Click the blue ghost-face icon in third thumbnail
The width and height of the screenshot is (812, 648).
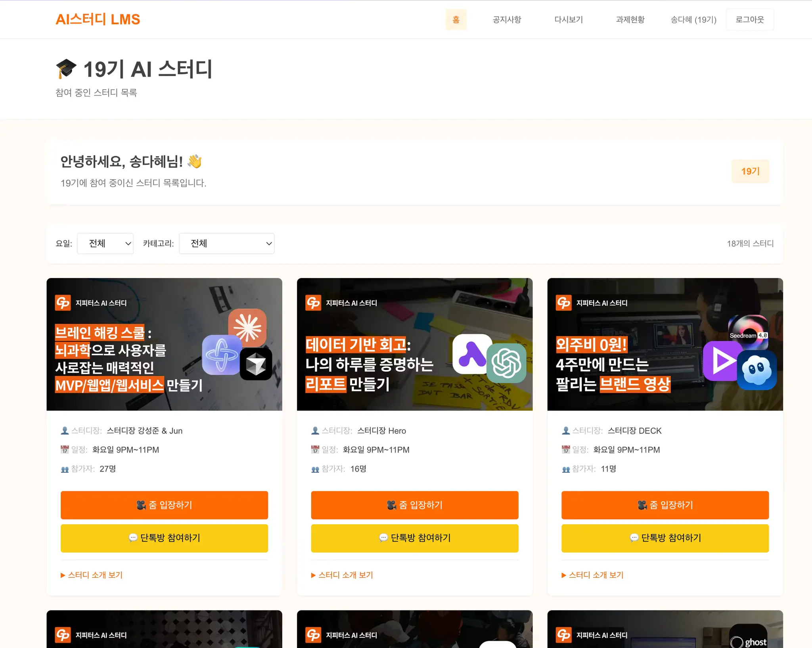point(756,370)
